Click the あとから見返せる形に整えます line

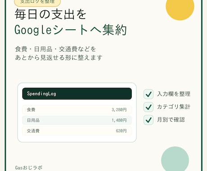(58, 58)
